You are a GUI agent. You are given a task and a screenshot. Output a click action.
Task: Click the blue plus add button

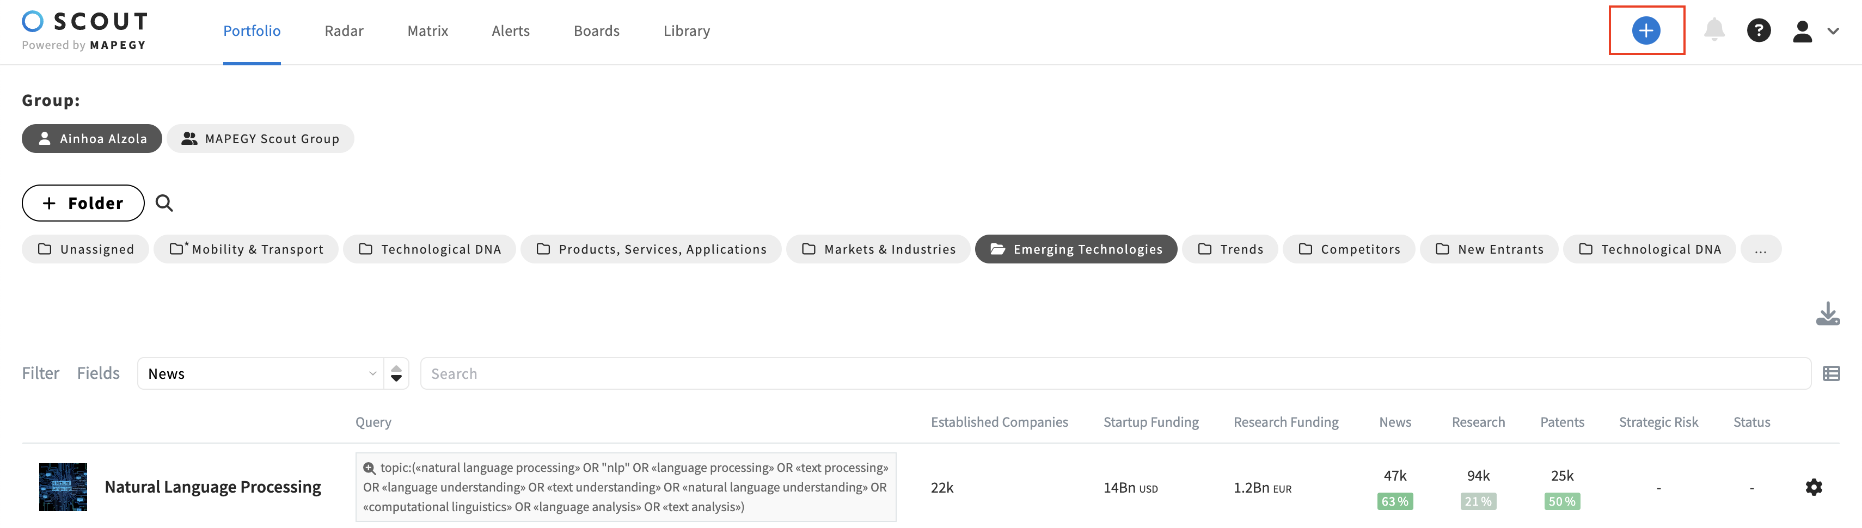tap(1645, 30)
